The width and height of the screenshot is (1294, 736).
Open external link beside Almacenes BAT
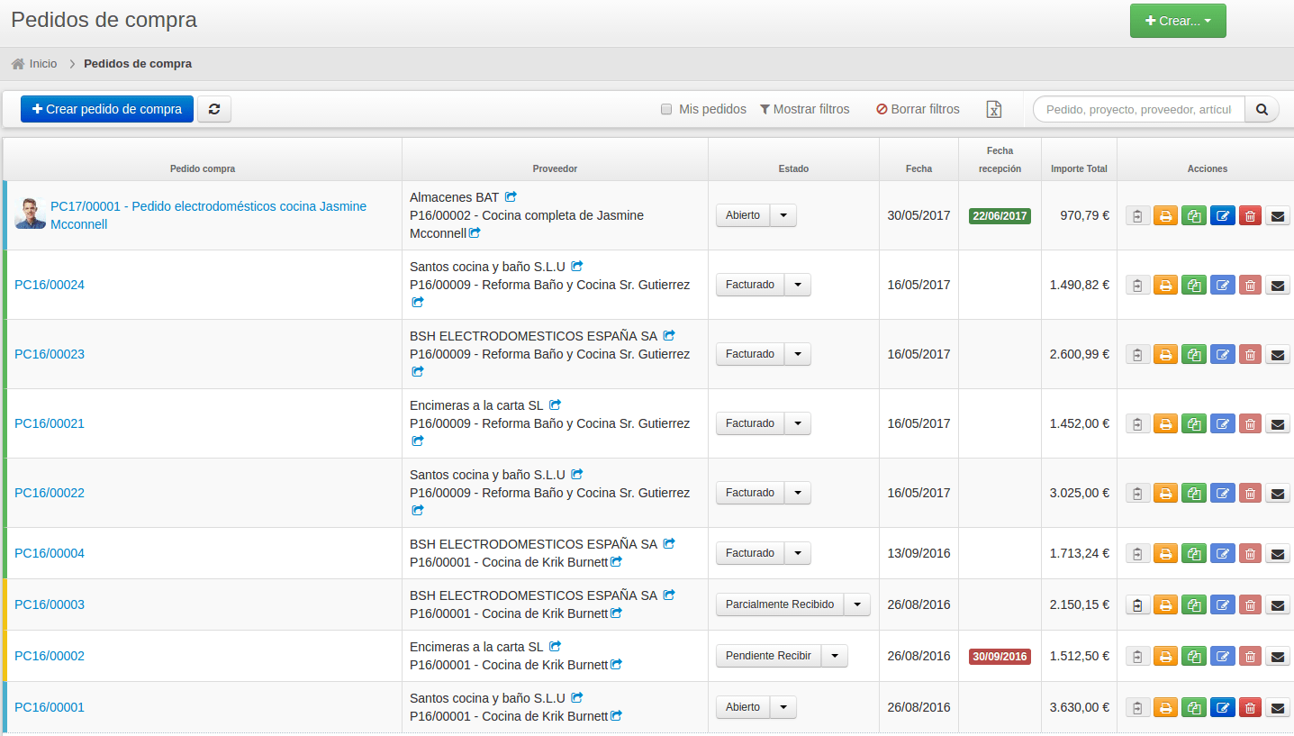pos(511,196)
